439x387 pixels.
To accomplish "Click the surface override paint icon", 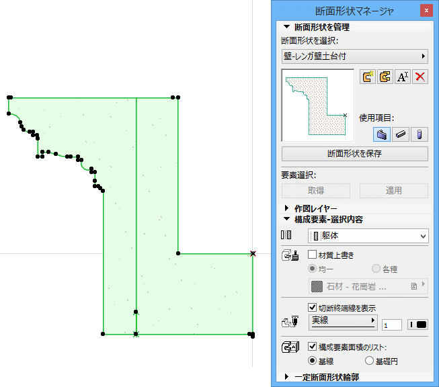I will pyautogui.click(x=290, y=255).
